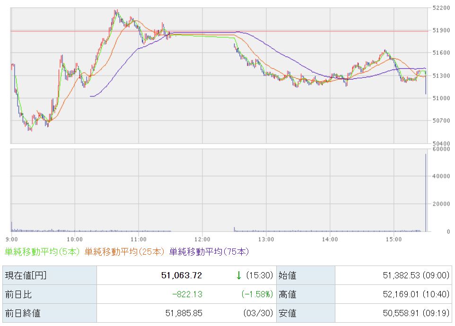Toggle the 単純移動平均(25本) legend entry

[124, 252]
